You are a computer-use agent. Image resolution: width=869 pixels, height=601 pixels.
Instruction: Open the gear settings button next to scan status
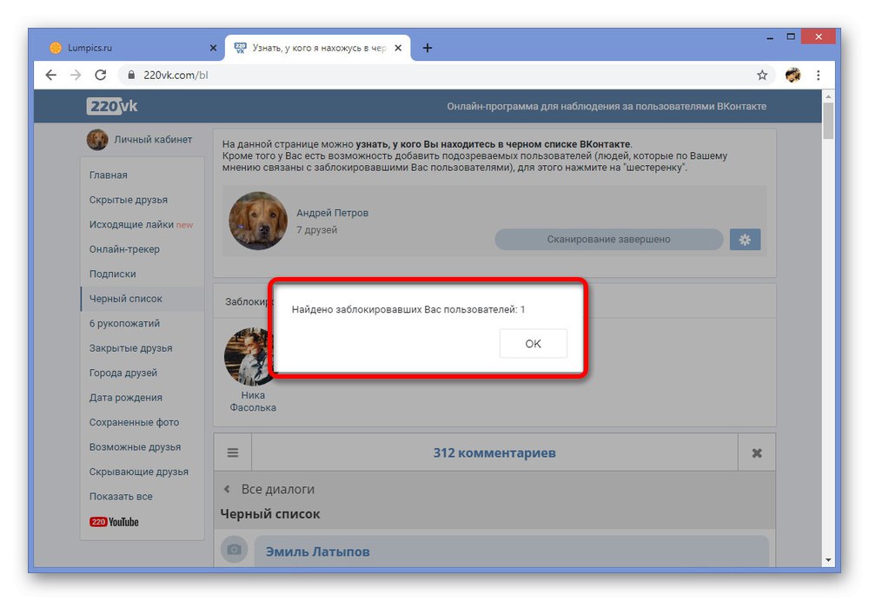(x=745, y=240)
